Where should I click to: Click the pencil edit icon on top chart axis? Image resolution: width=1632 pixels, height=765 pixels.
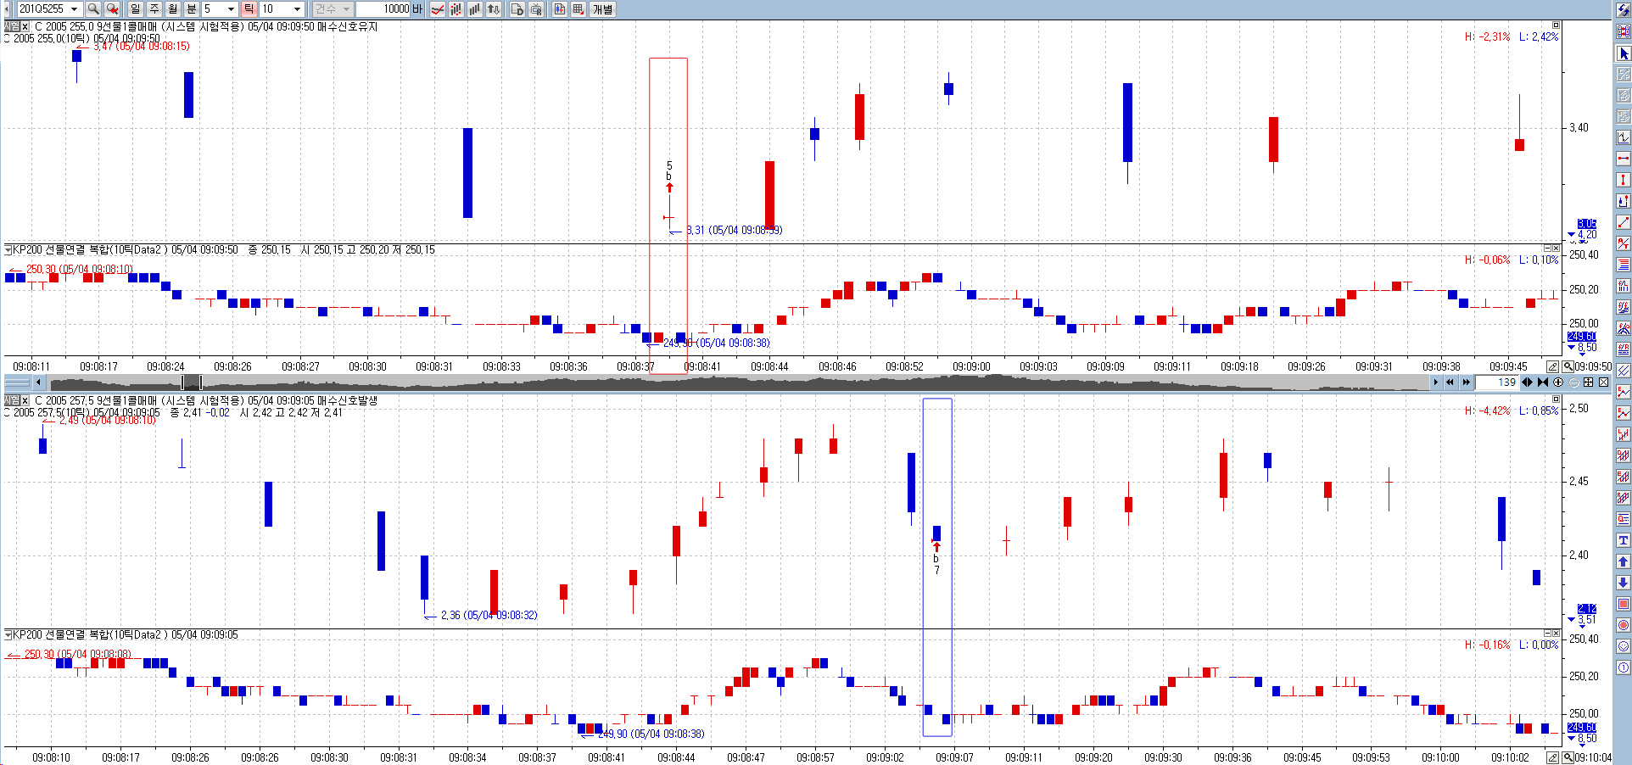pyautogui.click(x=1552, y=366)
